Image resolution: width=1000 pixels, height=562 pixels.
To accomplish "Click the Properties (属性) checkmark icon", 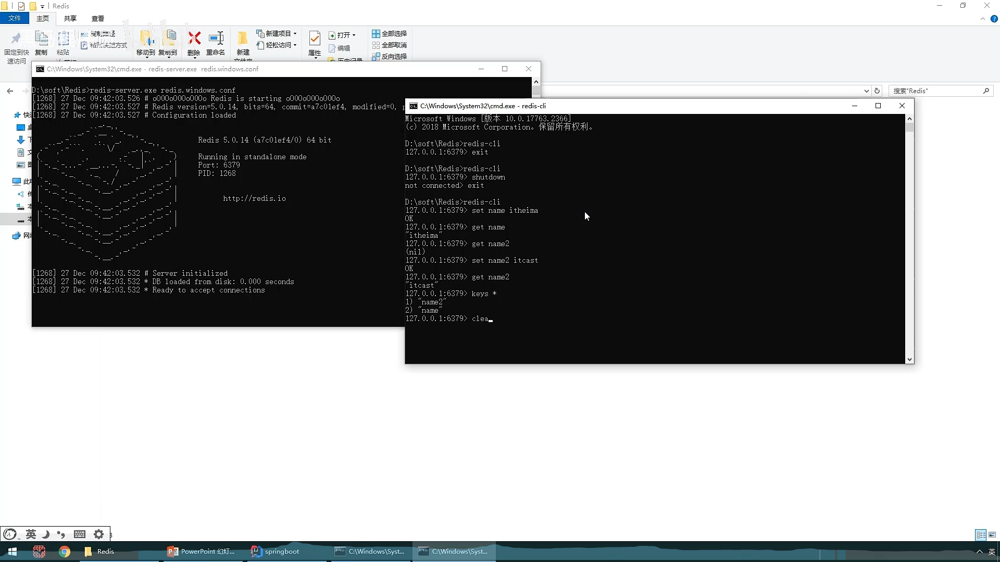I will pos(315,38).
